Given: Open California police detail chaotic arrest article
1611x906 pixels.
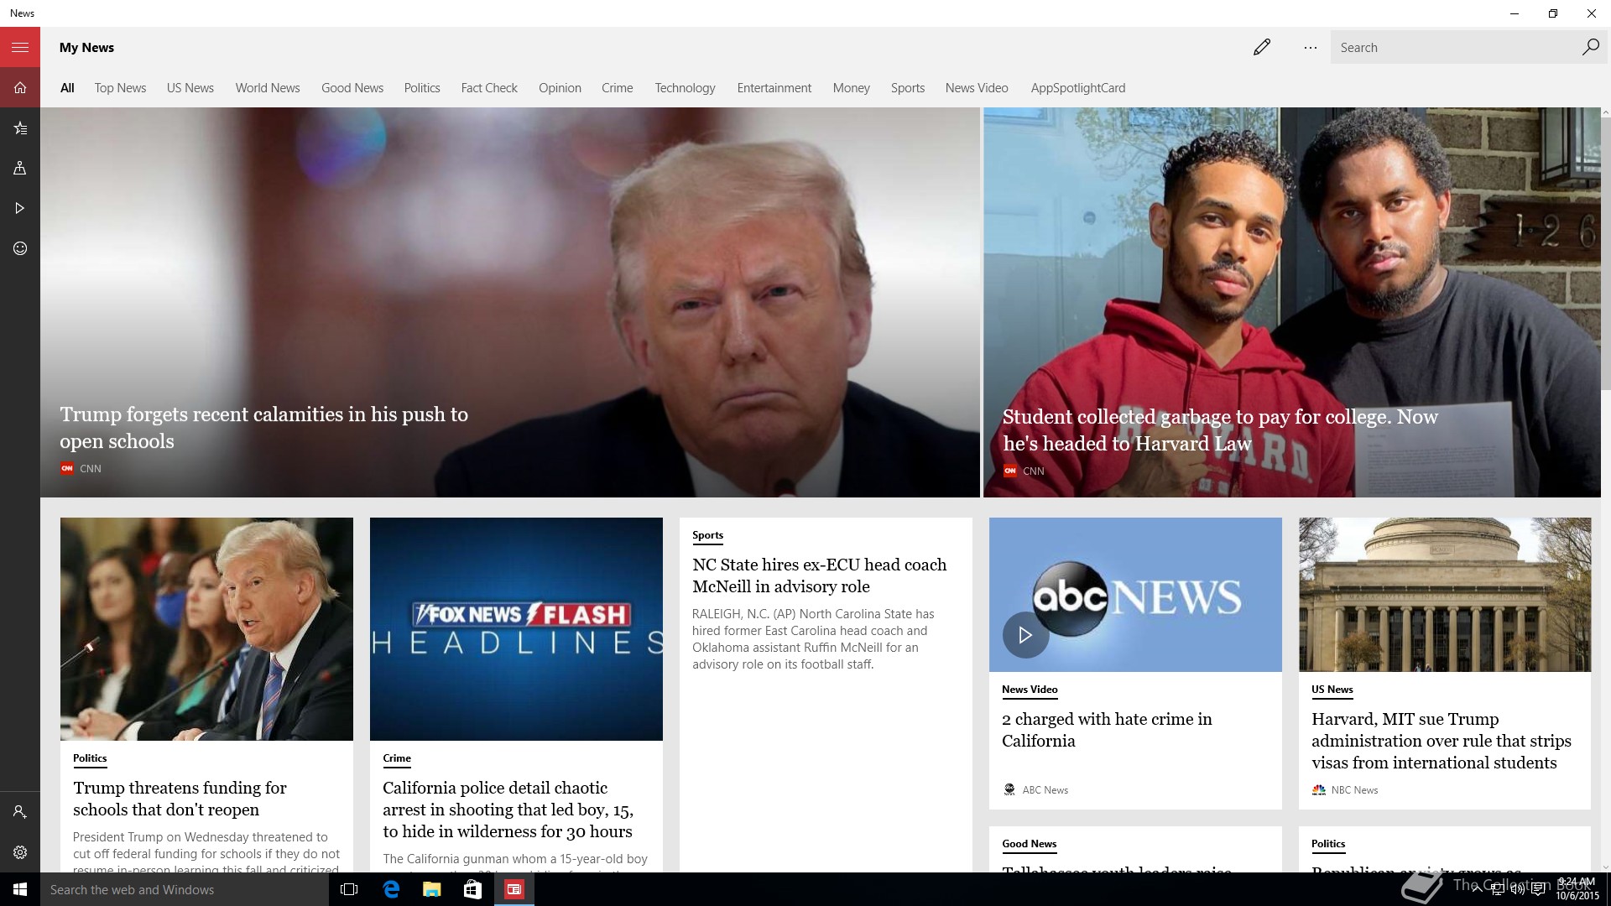Looking at the screenshot, I should [508, 810].
